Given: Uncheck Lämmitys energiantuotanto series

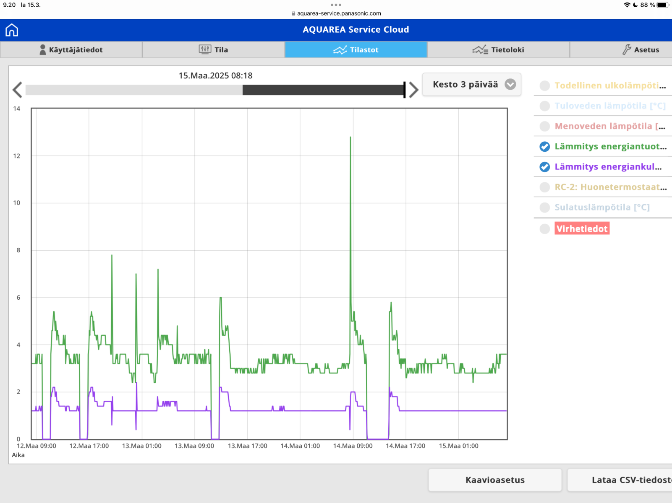Looking at the screenshot, I should [x=544, y=146].
